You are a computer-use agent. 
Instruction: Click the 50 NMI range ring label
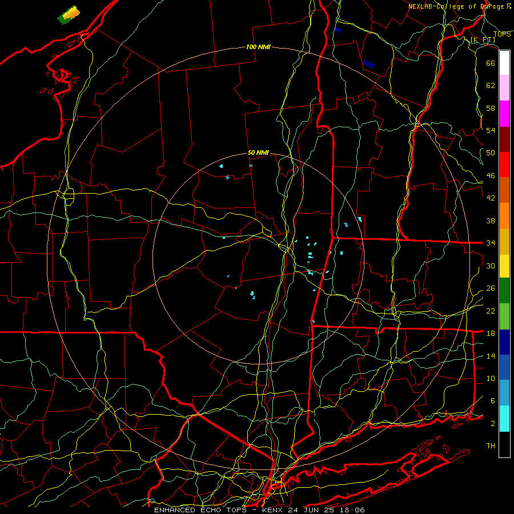258,152
